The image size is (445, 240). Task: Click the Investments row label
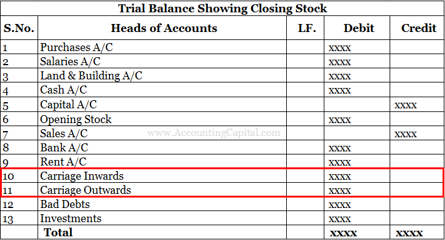(x=71, y=218)
